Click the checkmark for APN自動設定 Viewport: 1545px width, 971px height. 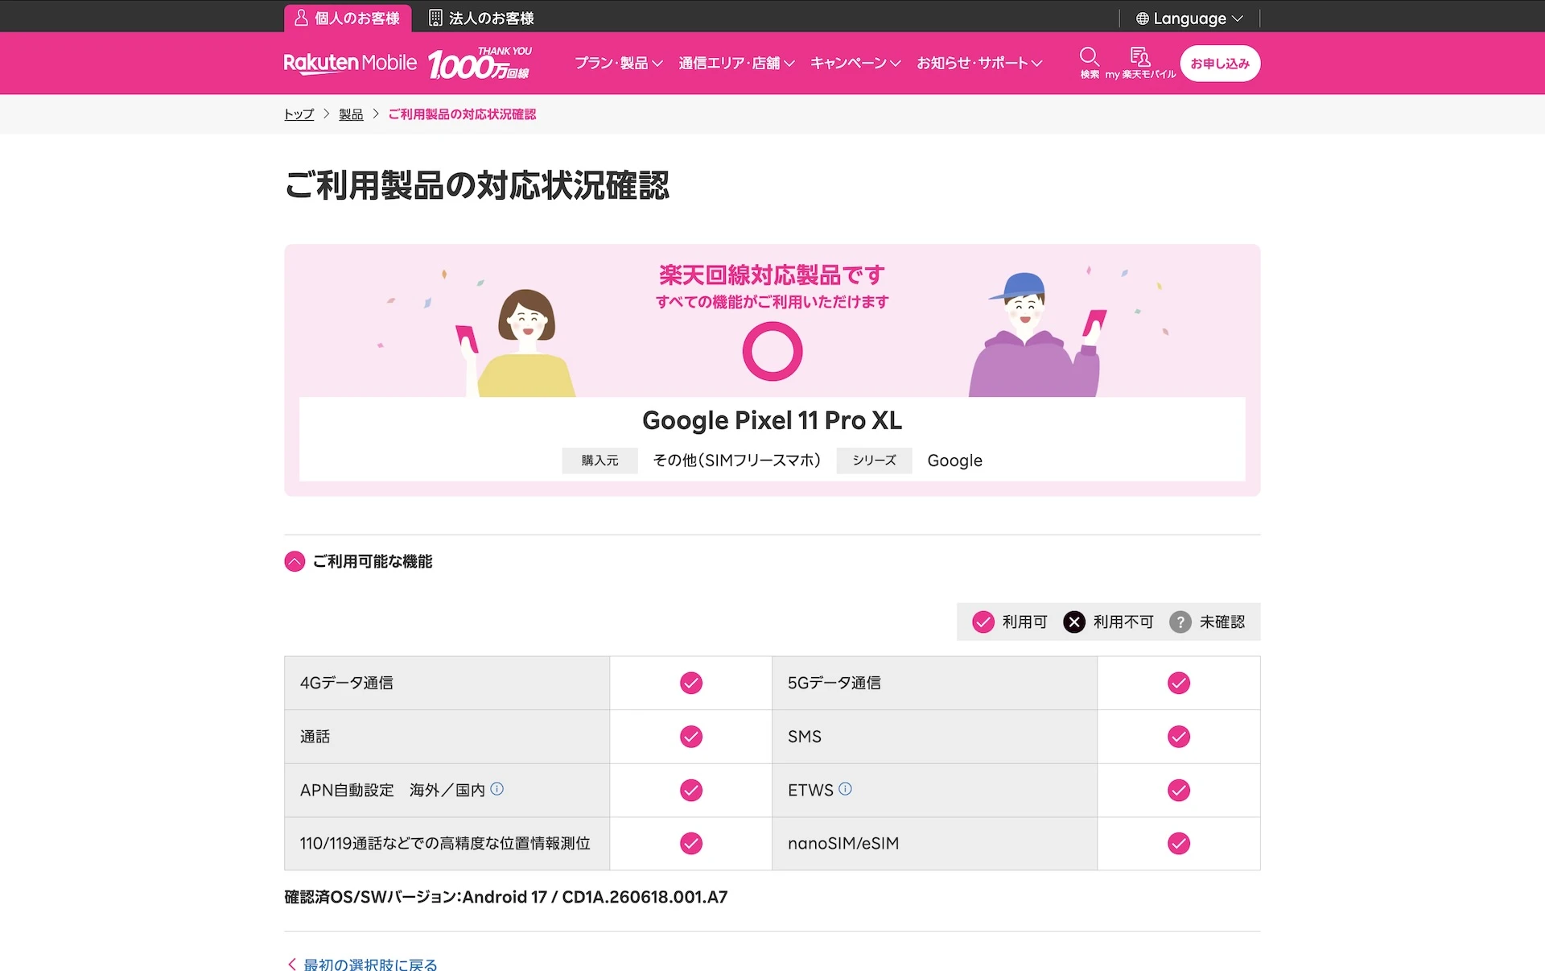[x=691, y=790]
